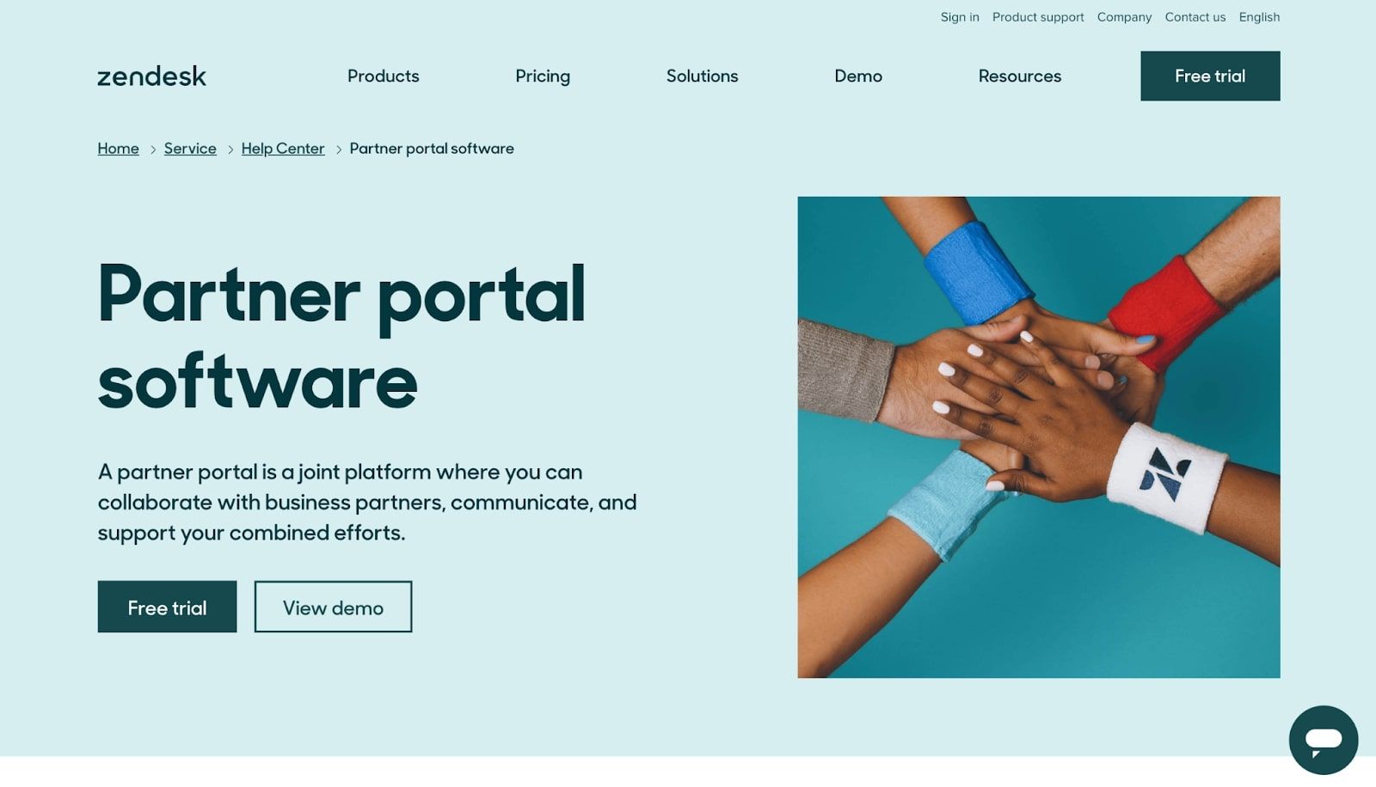The height and width of the screenshot is (787, 1376).
Task: Open the Company link
Action: [1124, 17]
